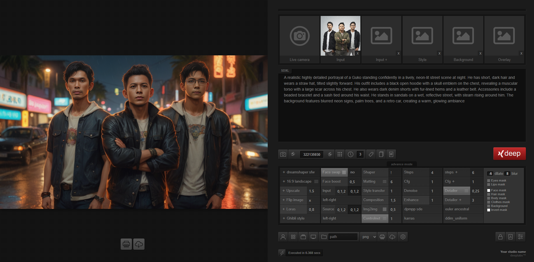
Task: Open the png format dropdown
Action: (369, 237)
